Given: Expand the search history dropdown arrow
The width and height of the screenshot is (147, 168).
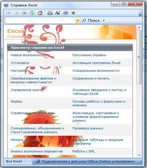Looking at the screenshot, I should click(78, 21).
